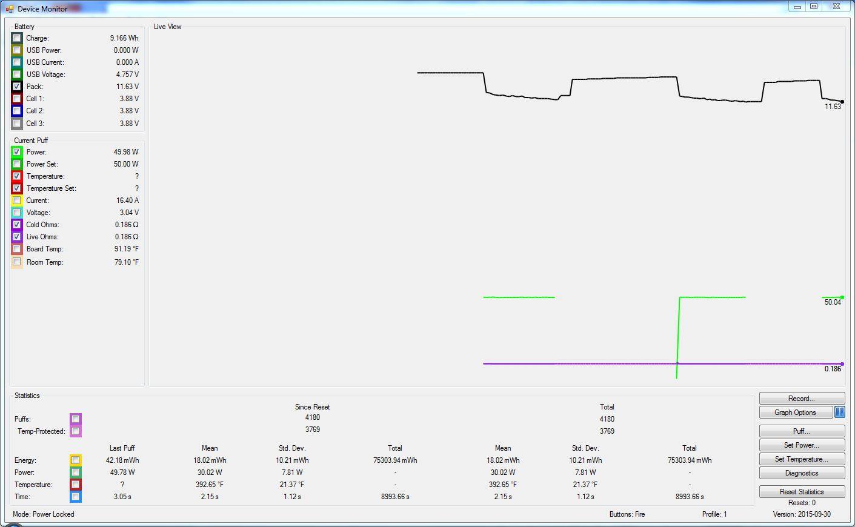Uncheck the Pack voltage checkbox

(17, 87)
